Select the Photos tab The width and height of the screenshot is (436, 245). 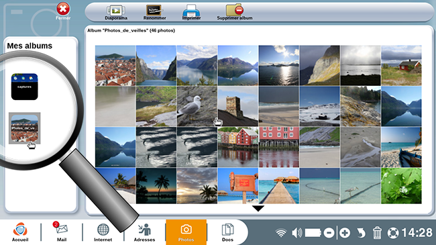186,232
